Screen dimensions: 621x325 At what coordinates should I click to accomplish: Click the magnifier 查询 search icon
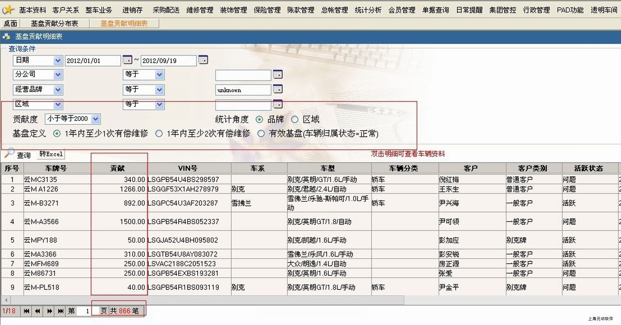[9, 153]
